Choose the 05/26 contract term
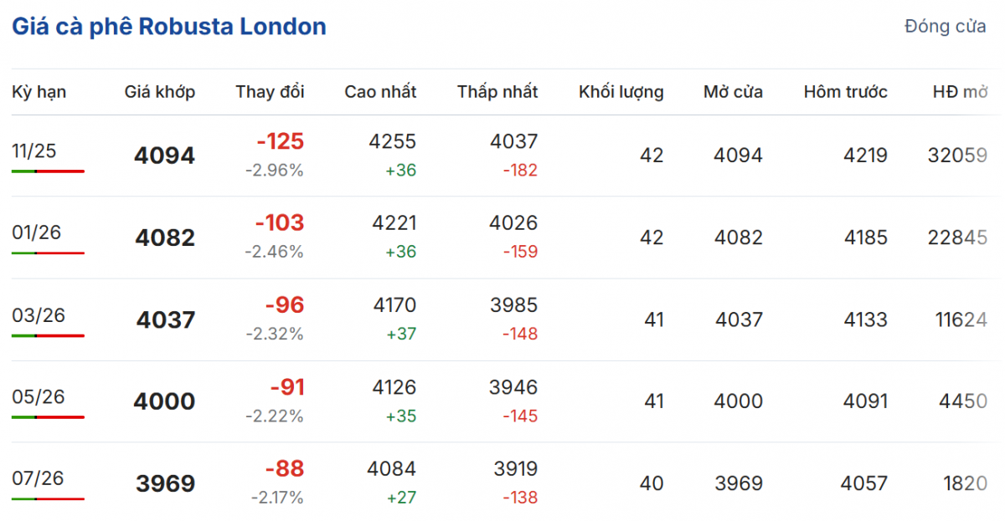The width and height of the screenshot is (1005, 521). click(x=38, y=396)
